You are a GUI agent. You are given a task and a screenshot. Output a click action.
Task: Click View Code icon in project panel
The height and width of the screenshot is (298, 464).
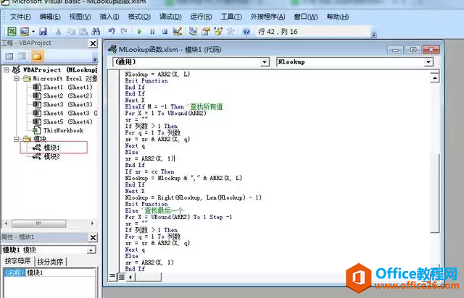point(9,56)
